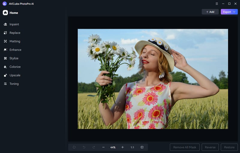Click the Add button
The height and width of the screenshot is (153, 240).
pos(210,12)
